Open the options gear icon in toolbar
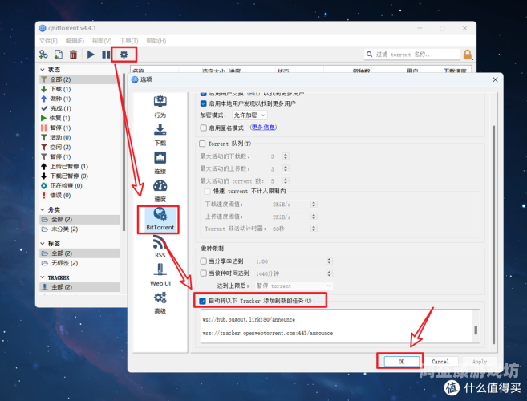Screen dimensions: 527x401 point(124,55)
